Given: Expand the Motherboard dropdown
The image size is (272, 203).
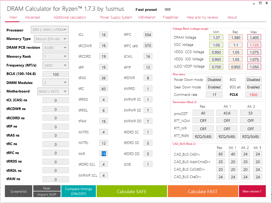Looking at the screenshot, I should 53,91.
